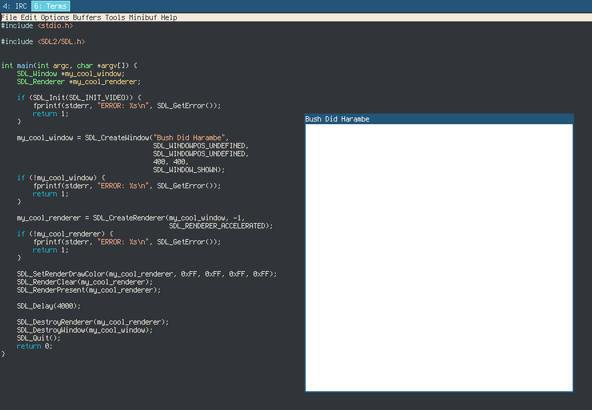The image size is (592, 410).
Task: Open the Edit menu
Action: click(29, 17)
